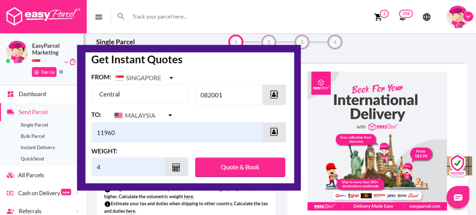476x215 pixels.
Task: Open address book for sender postcode
Action: pyautogui.click(x=274, y=95)
